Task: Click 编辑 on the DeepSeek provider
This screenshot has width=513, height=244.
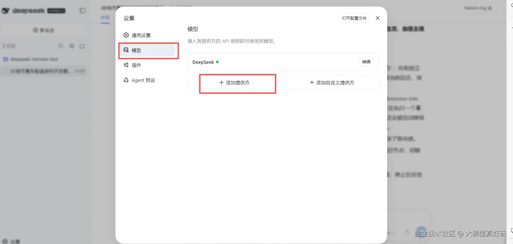Action: (366, 62)
